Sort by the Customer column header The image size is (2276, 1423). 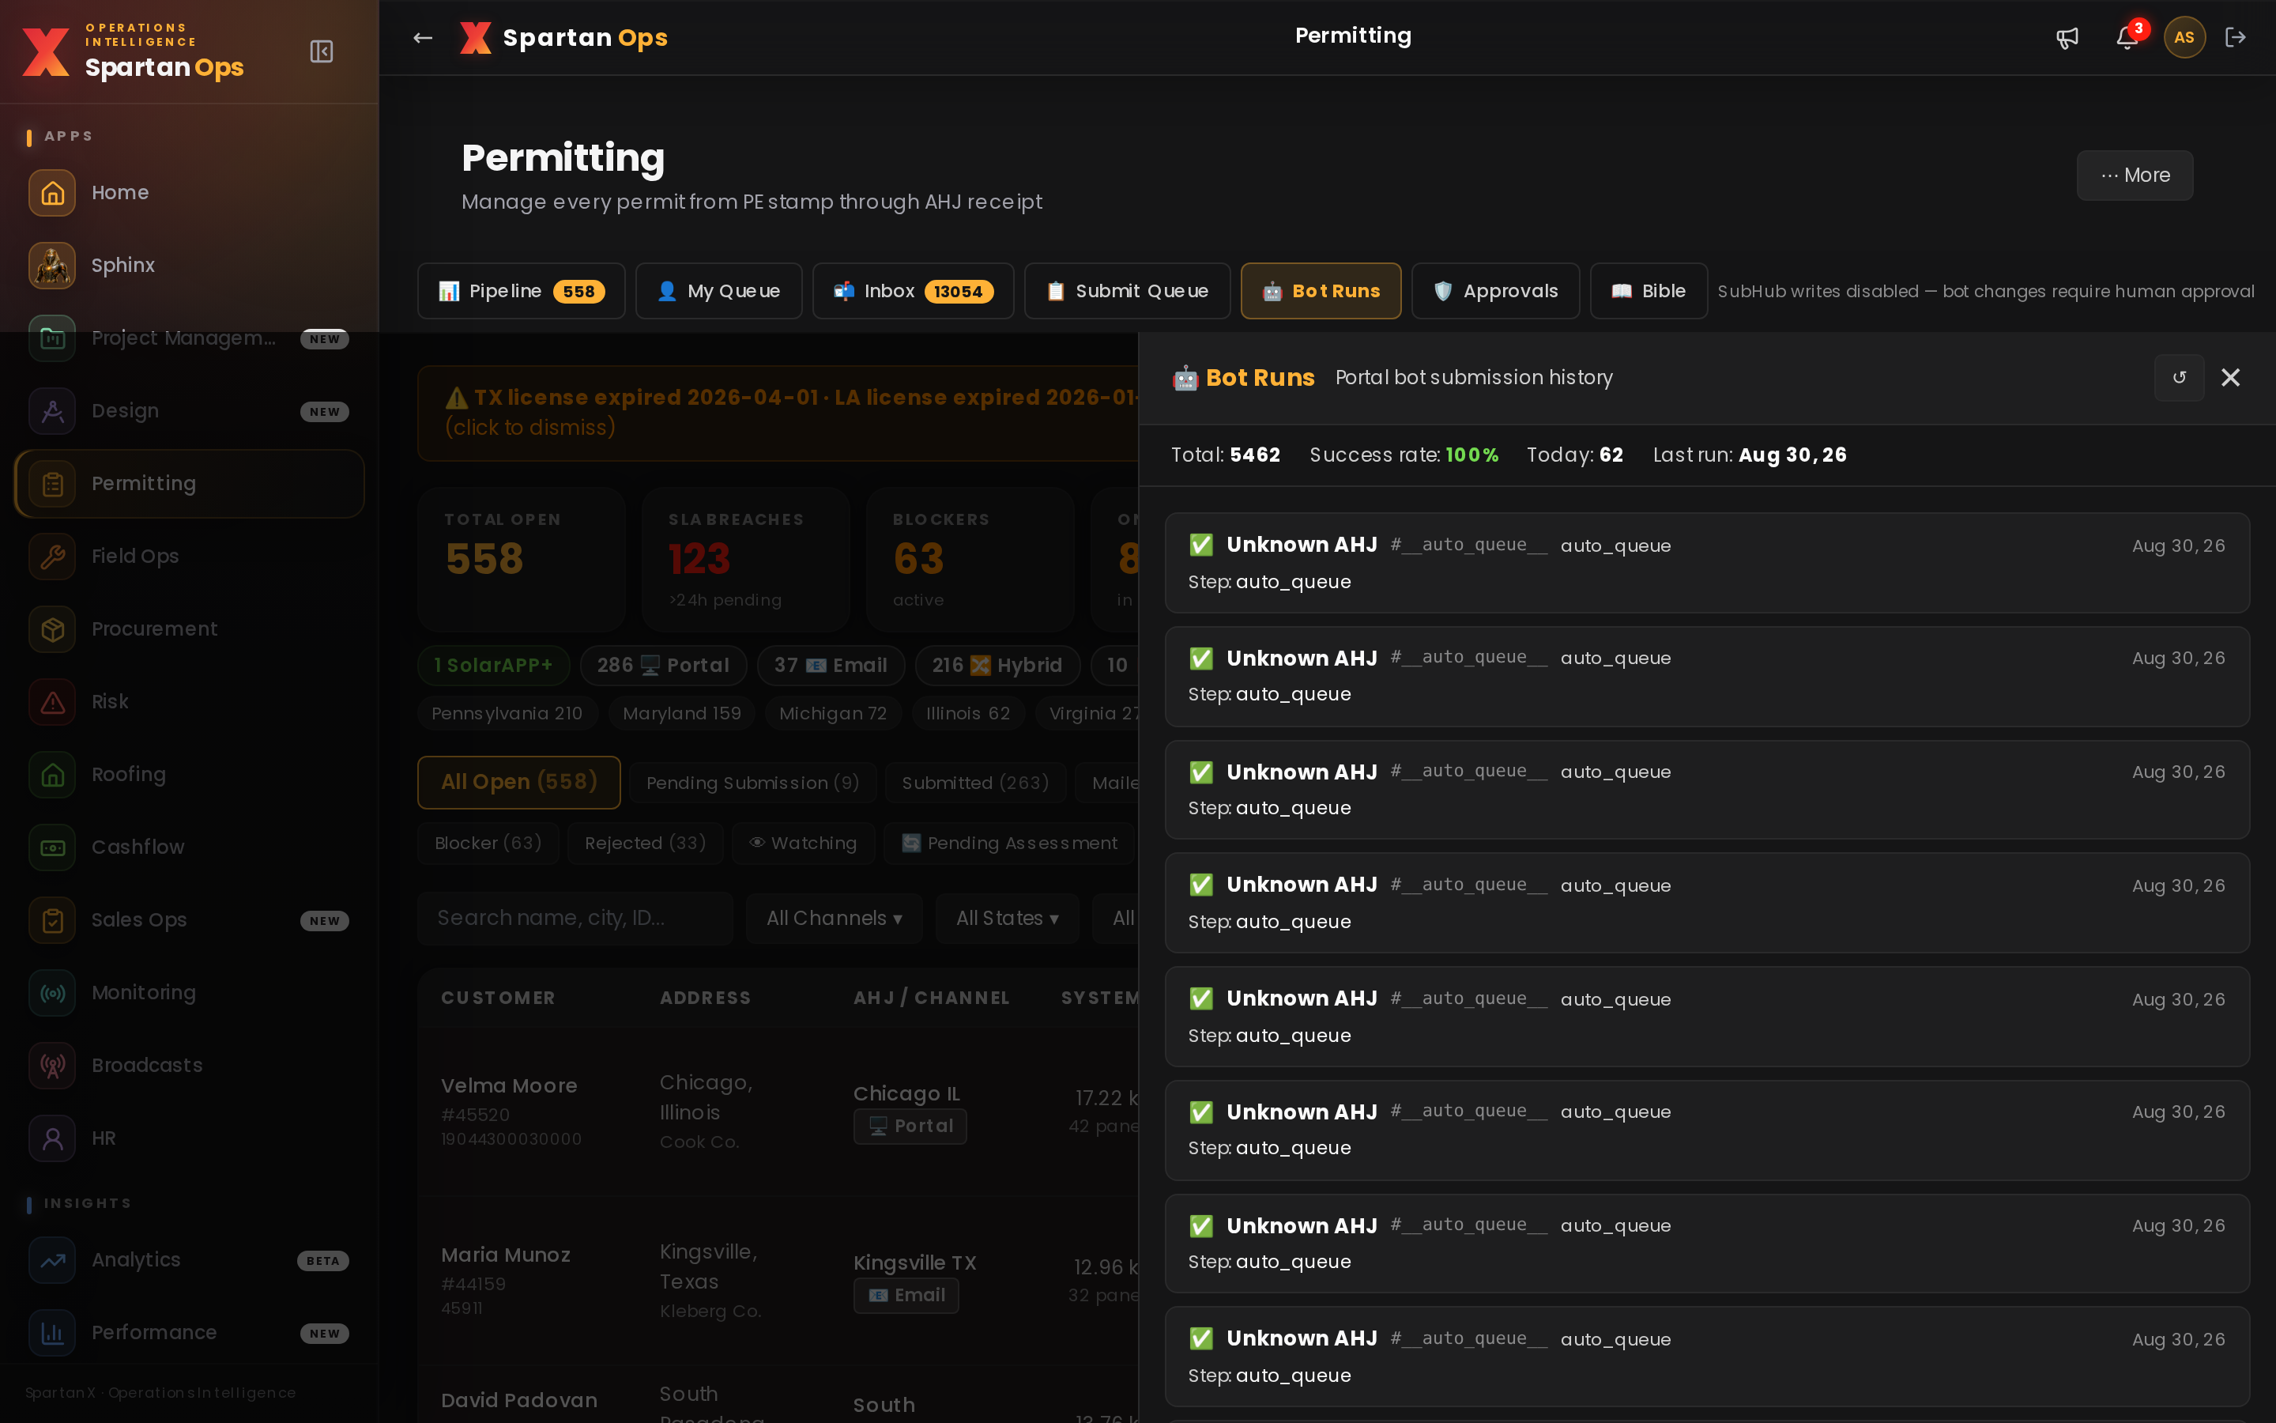tap(498, 998)
